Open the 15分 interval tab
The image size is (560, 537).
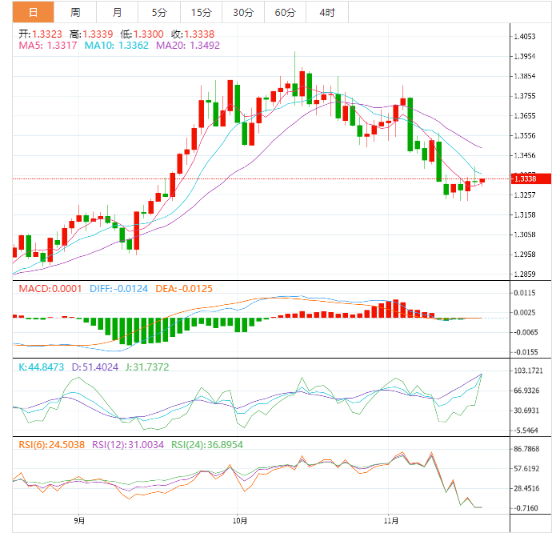pyautogui.click(x=201, y=12)
